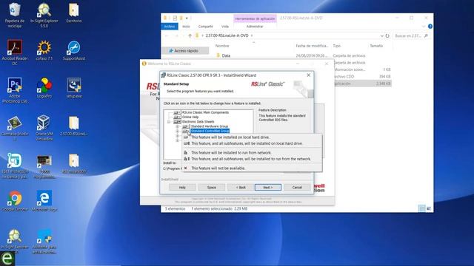Go back with the < Back button
The width and height of the screenshot is (474, 266).
pos(241,187)
